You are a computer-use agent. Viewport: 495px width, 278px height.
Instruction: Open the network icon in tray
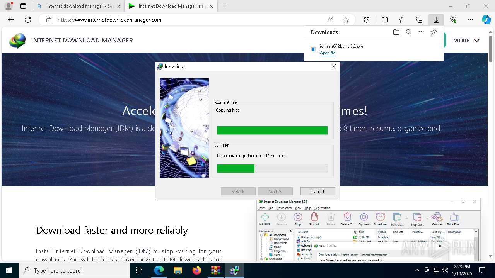click(x=436, y=270)
